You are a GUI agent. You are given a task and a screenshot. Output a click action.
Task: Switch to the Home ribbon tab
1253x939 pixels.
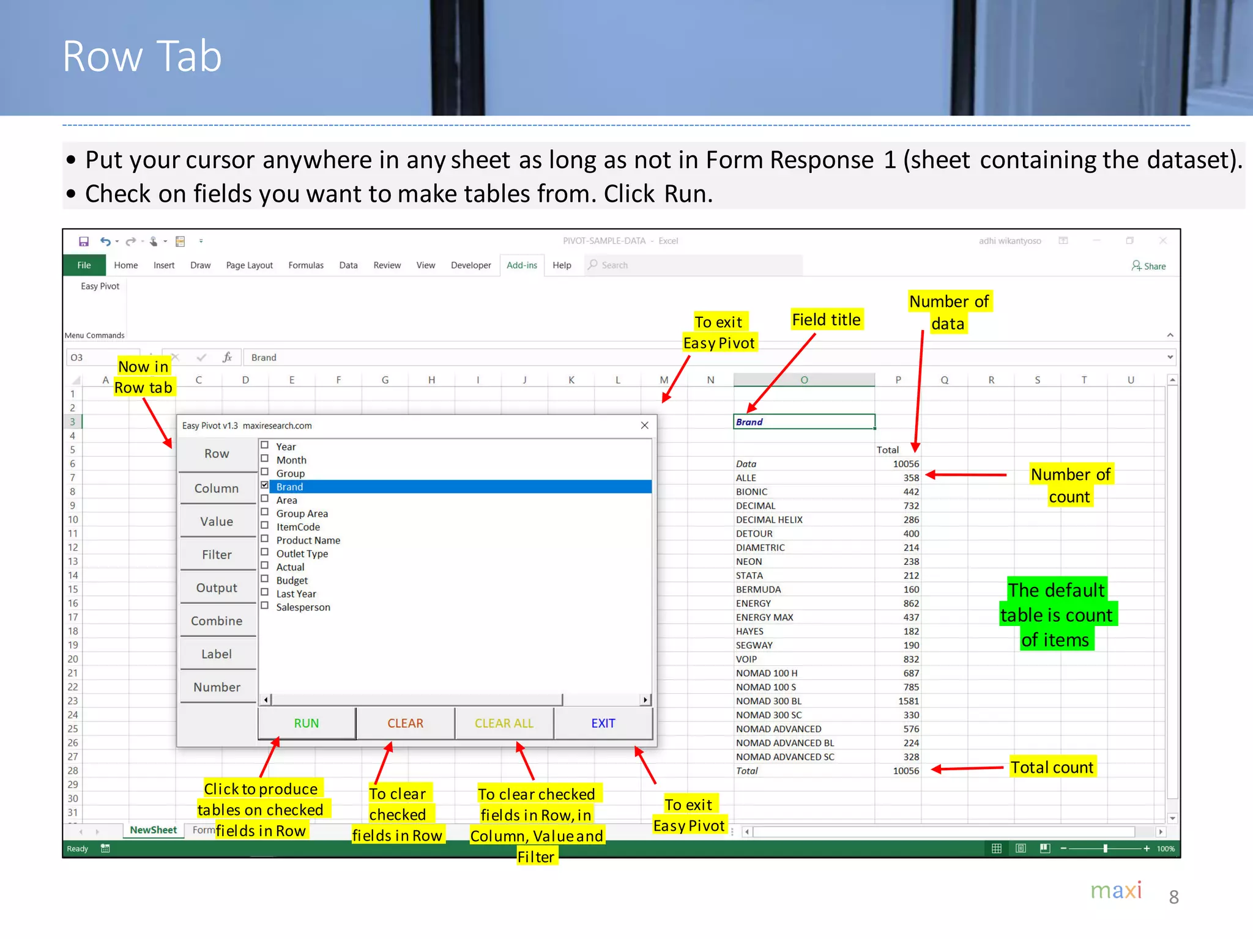point(125,265)
